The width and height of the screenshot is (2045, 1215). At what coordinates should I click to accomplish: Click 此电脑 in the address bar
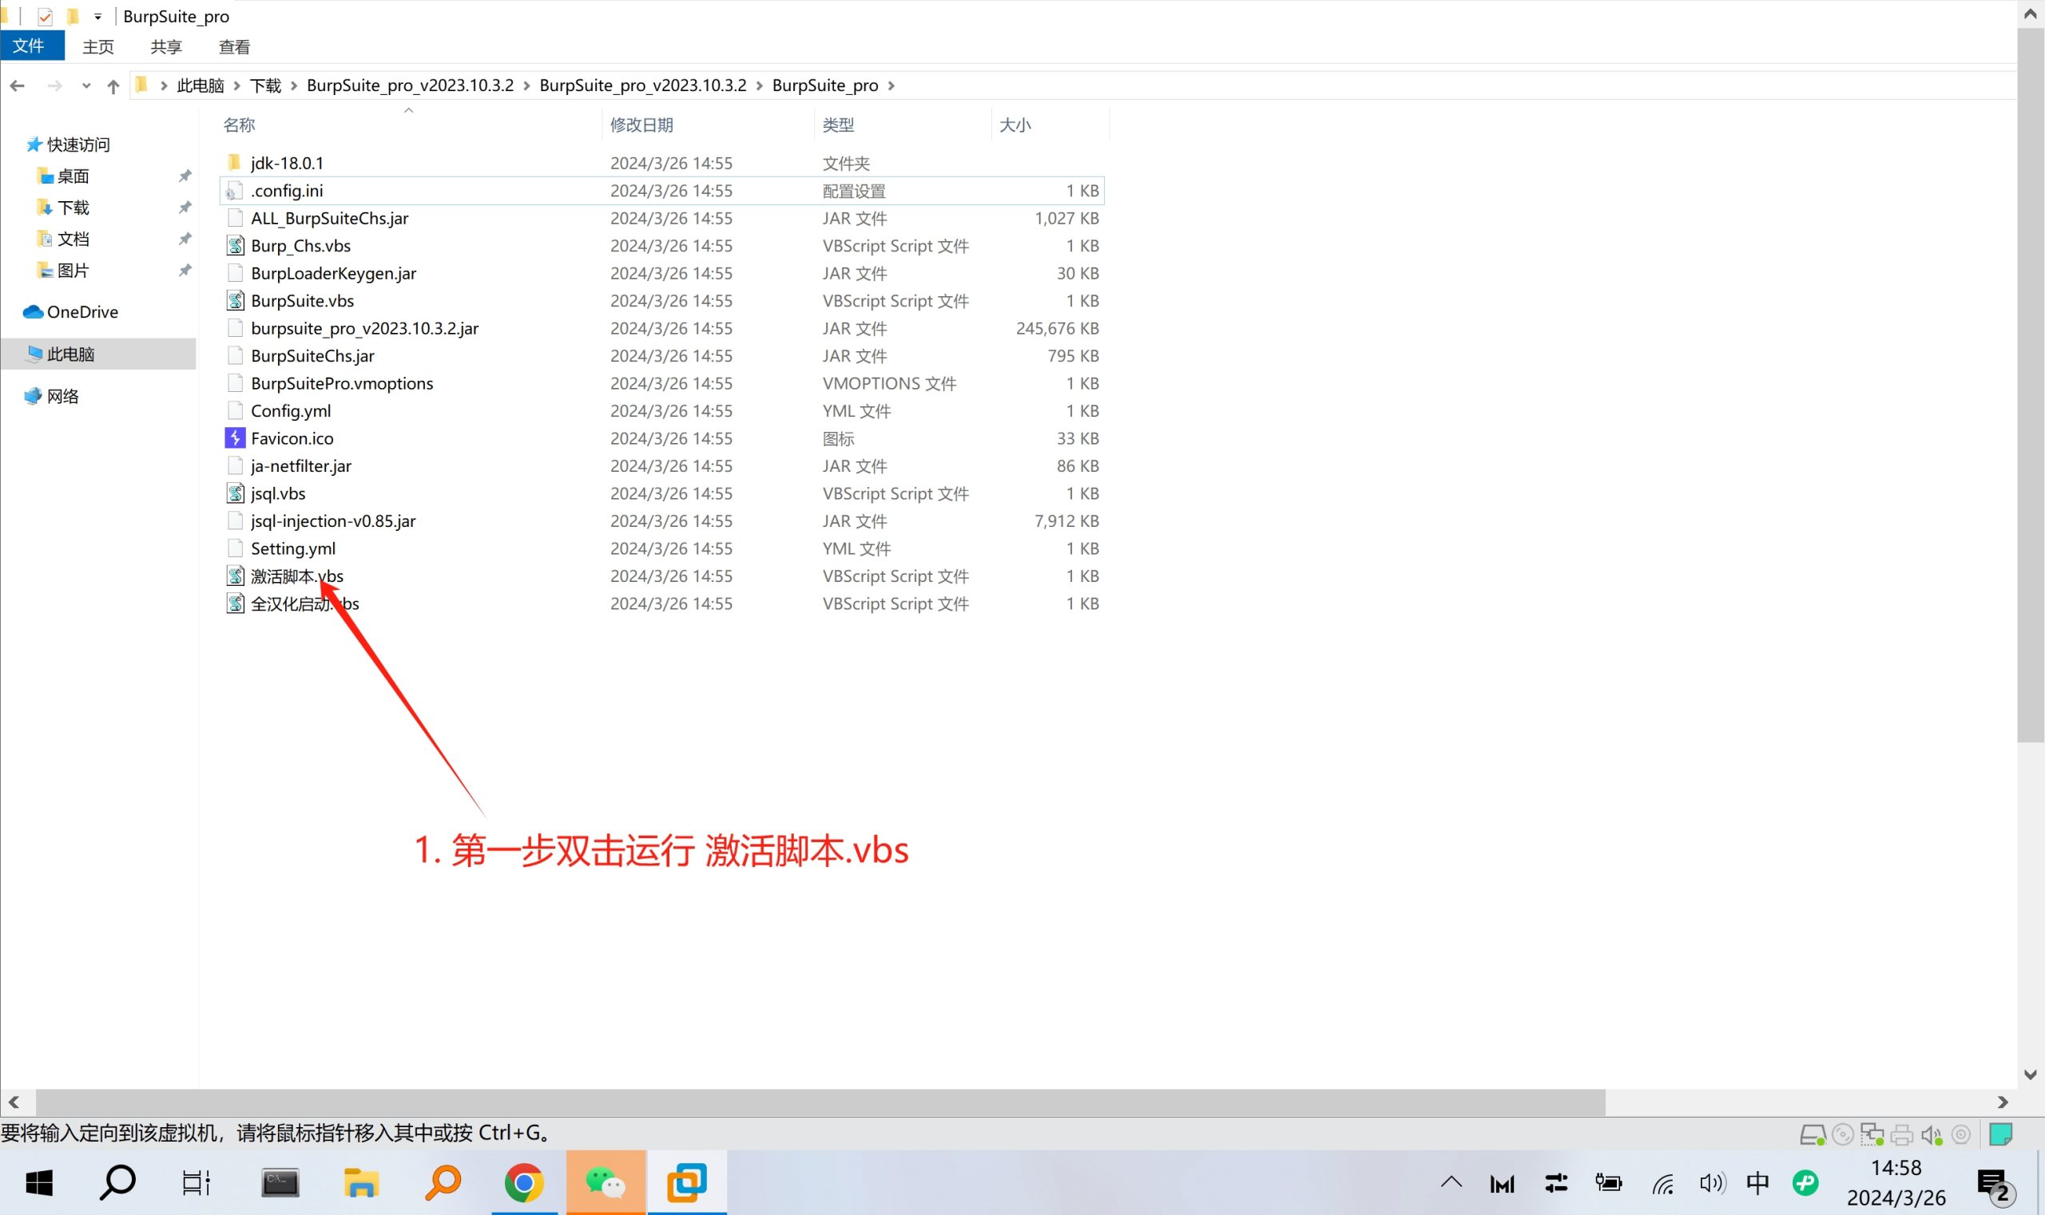click(x=200, y=85)
